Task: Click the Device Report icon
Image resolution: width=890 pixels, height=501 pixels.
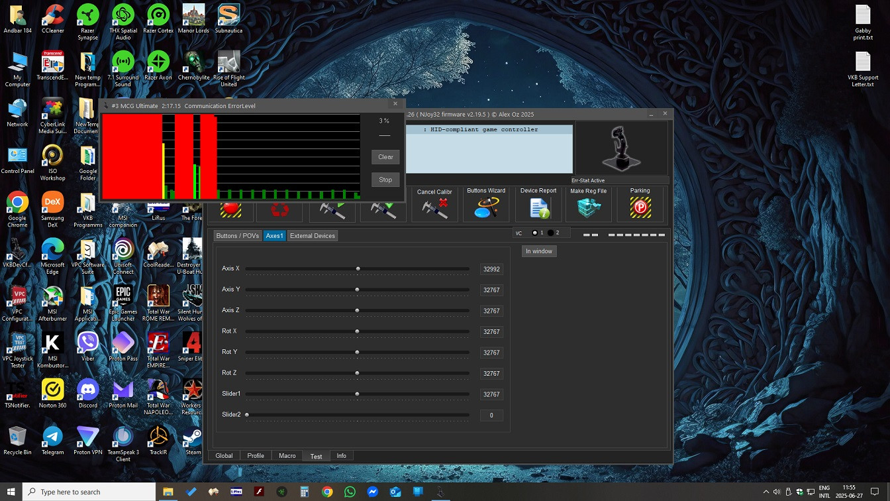Action: pyautogui.click(x=538, y=208)
